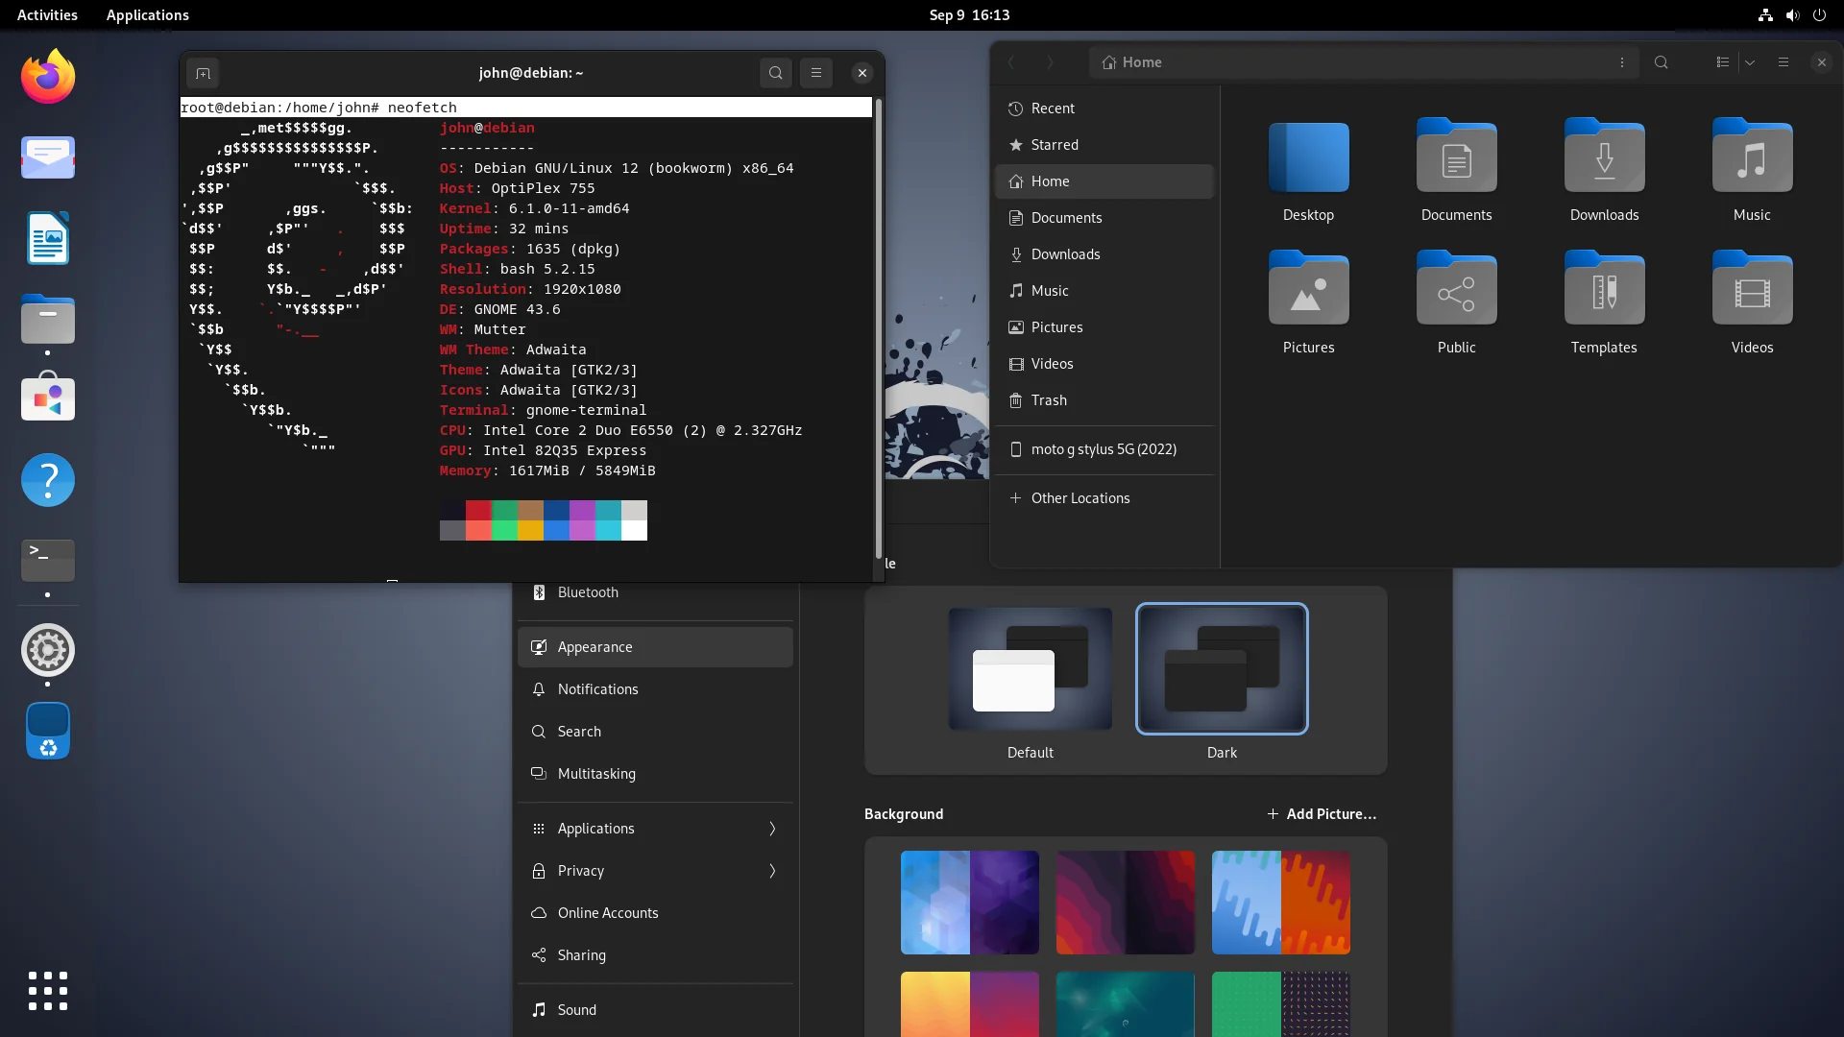1844x1037 pixels.
Task: Open the Trash dock icon
Action: click(48, 732)
